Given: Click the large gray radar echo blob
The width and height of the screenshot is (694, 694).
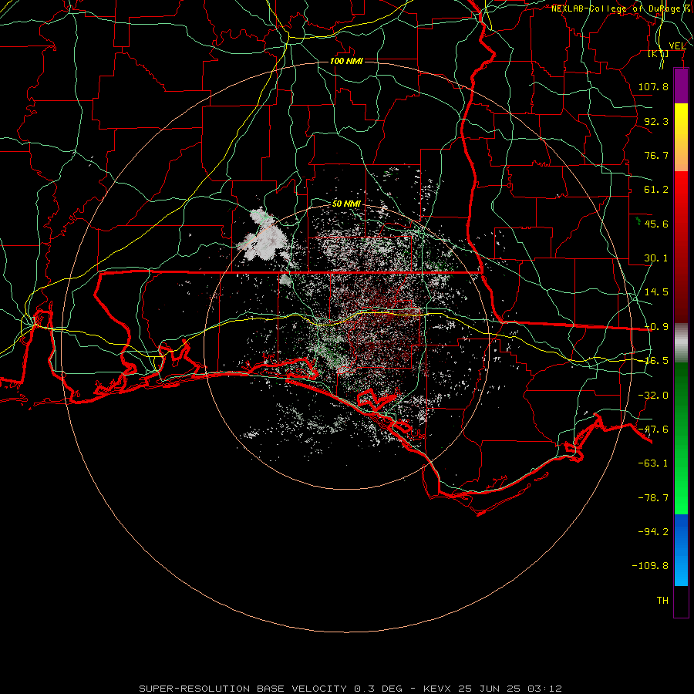Looking at the screenshot, I should point(265,237).
